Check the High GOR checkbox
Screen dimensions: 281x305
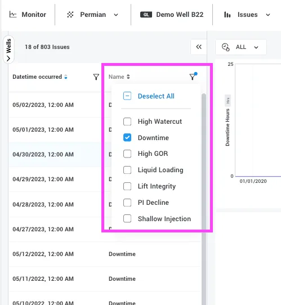coord(127,154)
